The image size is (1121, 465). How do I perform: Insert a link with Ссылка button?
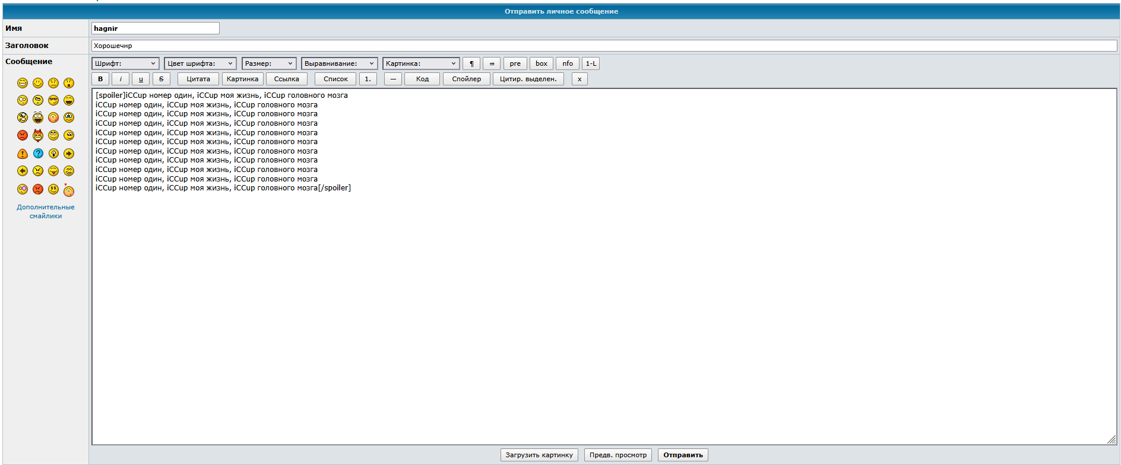tap(287, 79)
